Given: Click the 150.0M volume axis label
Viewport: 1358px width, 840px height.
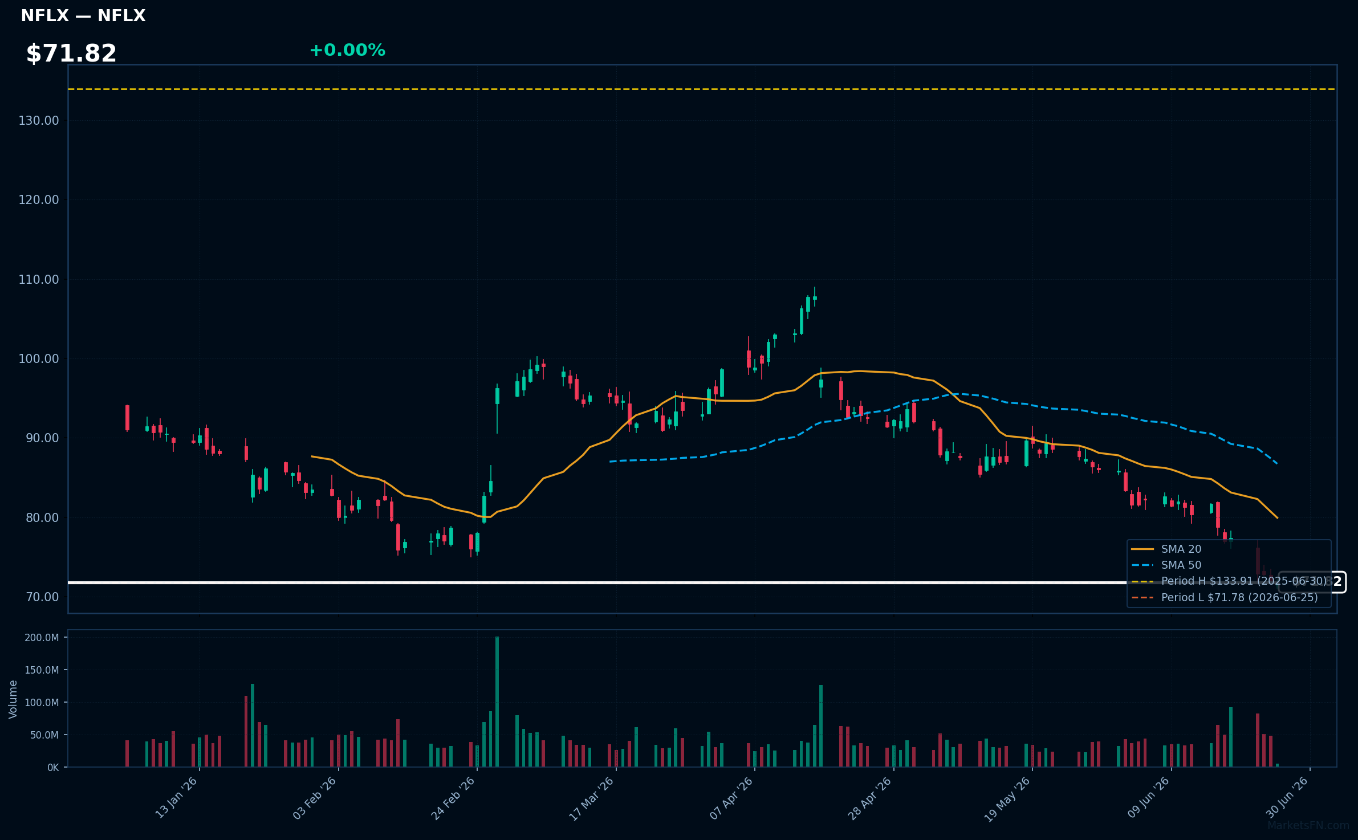Looking at the screenshot, I should pyautogui.click(x=42, y=670).
